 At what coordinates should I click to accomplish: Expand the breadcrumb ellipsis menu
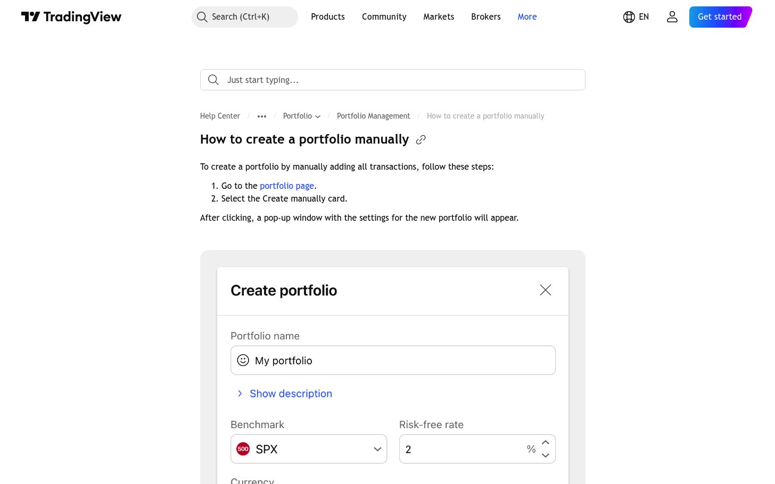pyautogui.click(x=262, y=116)
